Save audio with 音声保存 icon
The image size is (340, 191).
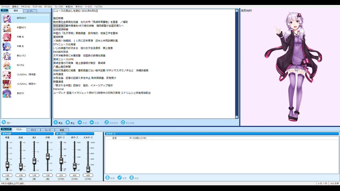point(107,123)
